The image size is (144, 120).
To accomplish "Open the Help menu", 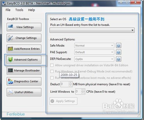I will 32,10.
